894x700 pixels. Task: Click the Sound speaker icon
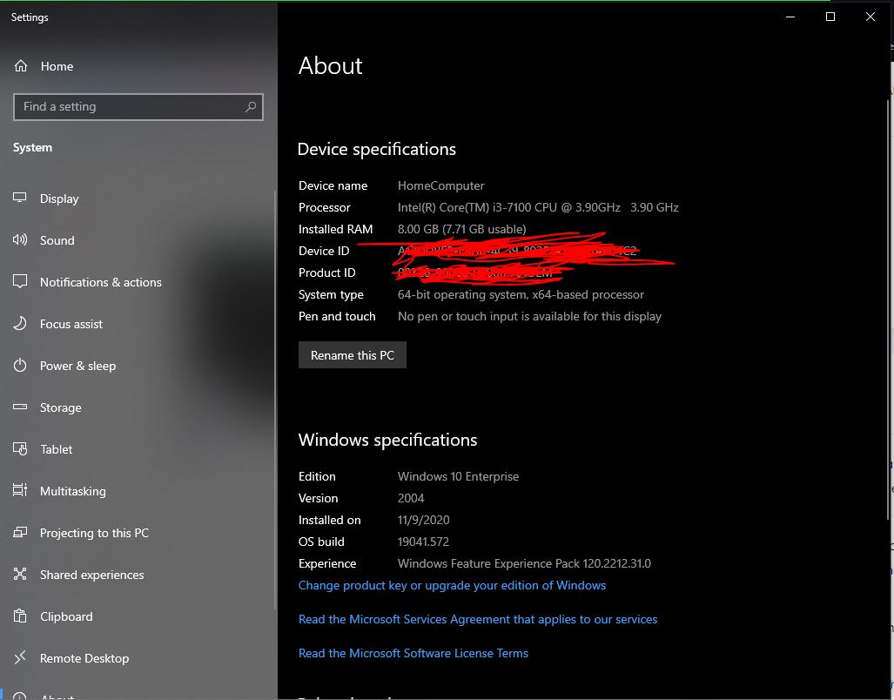click(20, 240)
